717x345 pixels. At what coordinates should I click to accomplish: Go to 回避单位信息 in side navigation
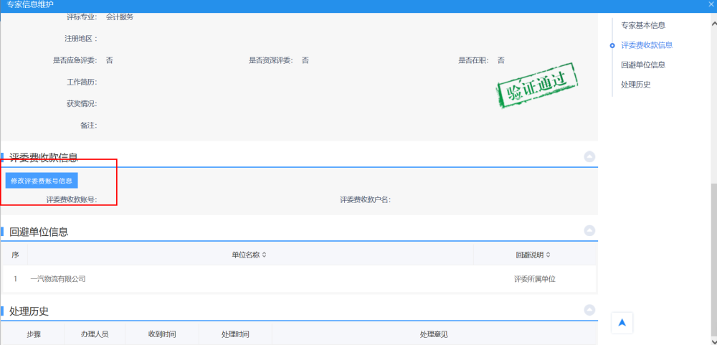(642, 65)
